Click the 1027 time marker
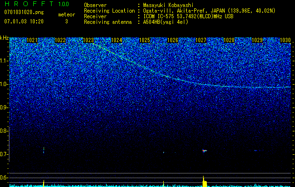295x187 pixels. coord(201,40)
